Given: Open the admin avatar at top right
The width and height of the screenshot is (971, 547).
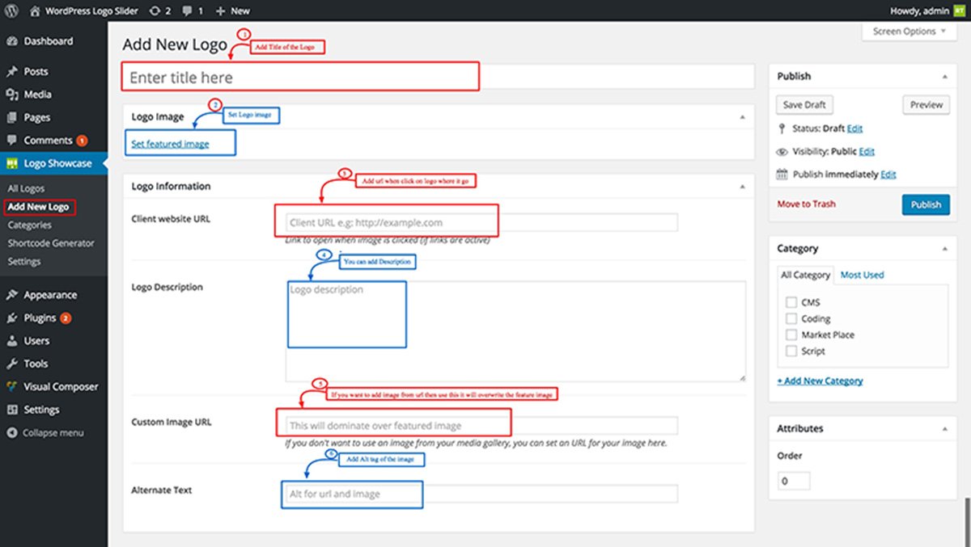Looking at the screenshot, I should click(959, 11).
